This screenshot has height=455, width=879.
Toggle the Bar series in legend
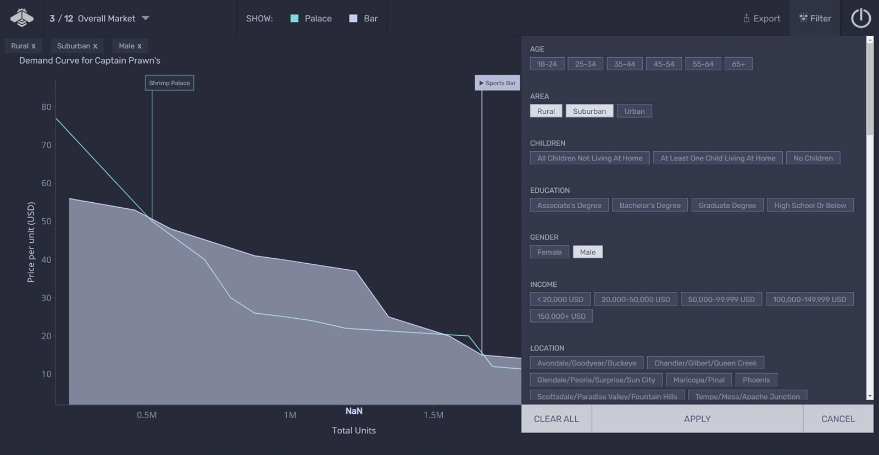(364, 19)
